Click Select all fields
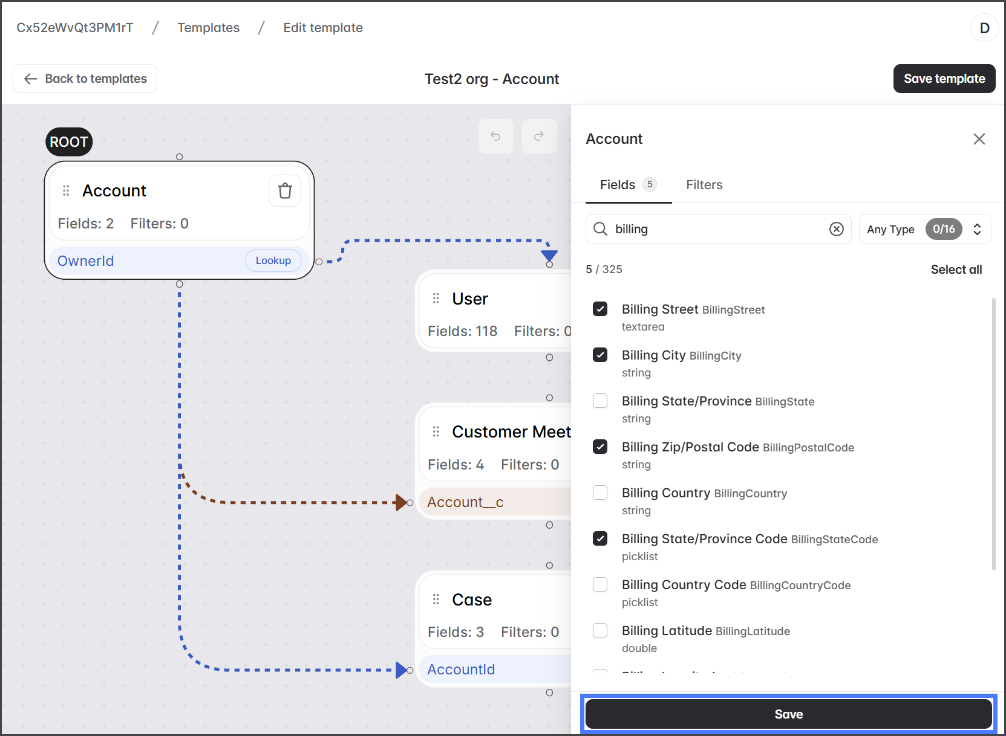Viewport: 1006px width, 736px height. pyautogui.click(x=956, y=270)
